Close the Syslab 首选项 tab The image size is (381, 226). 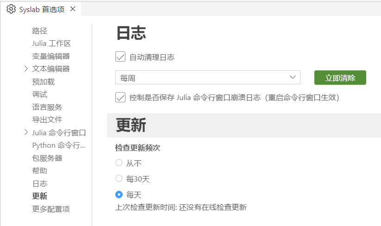(x=73, y=9)
